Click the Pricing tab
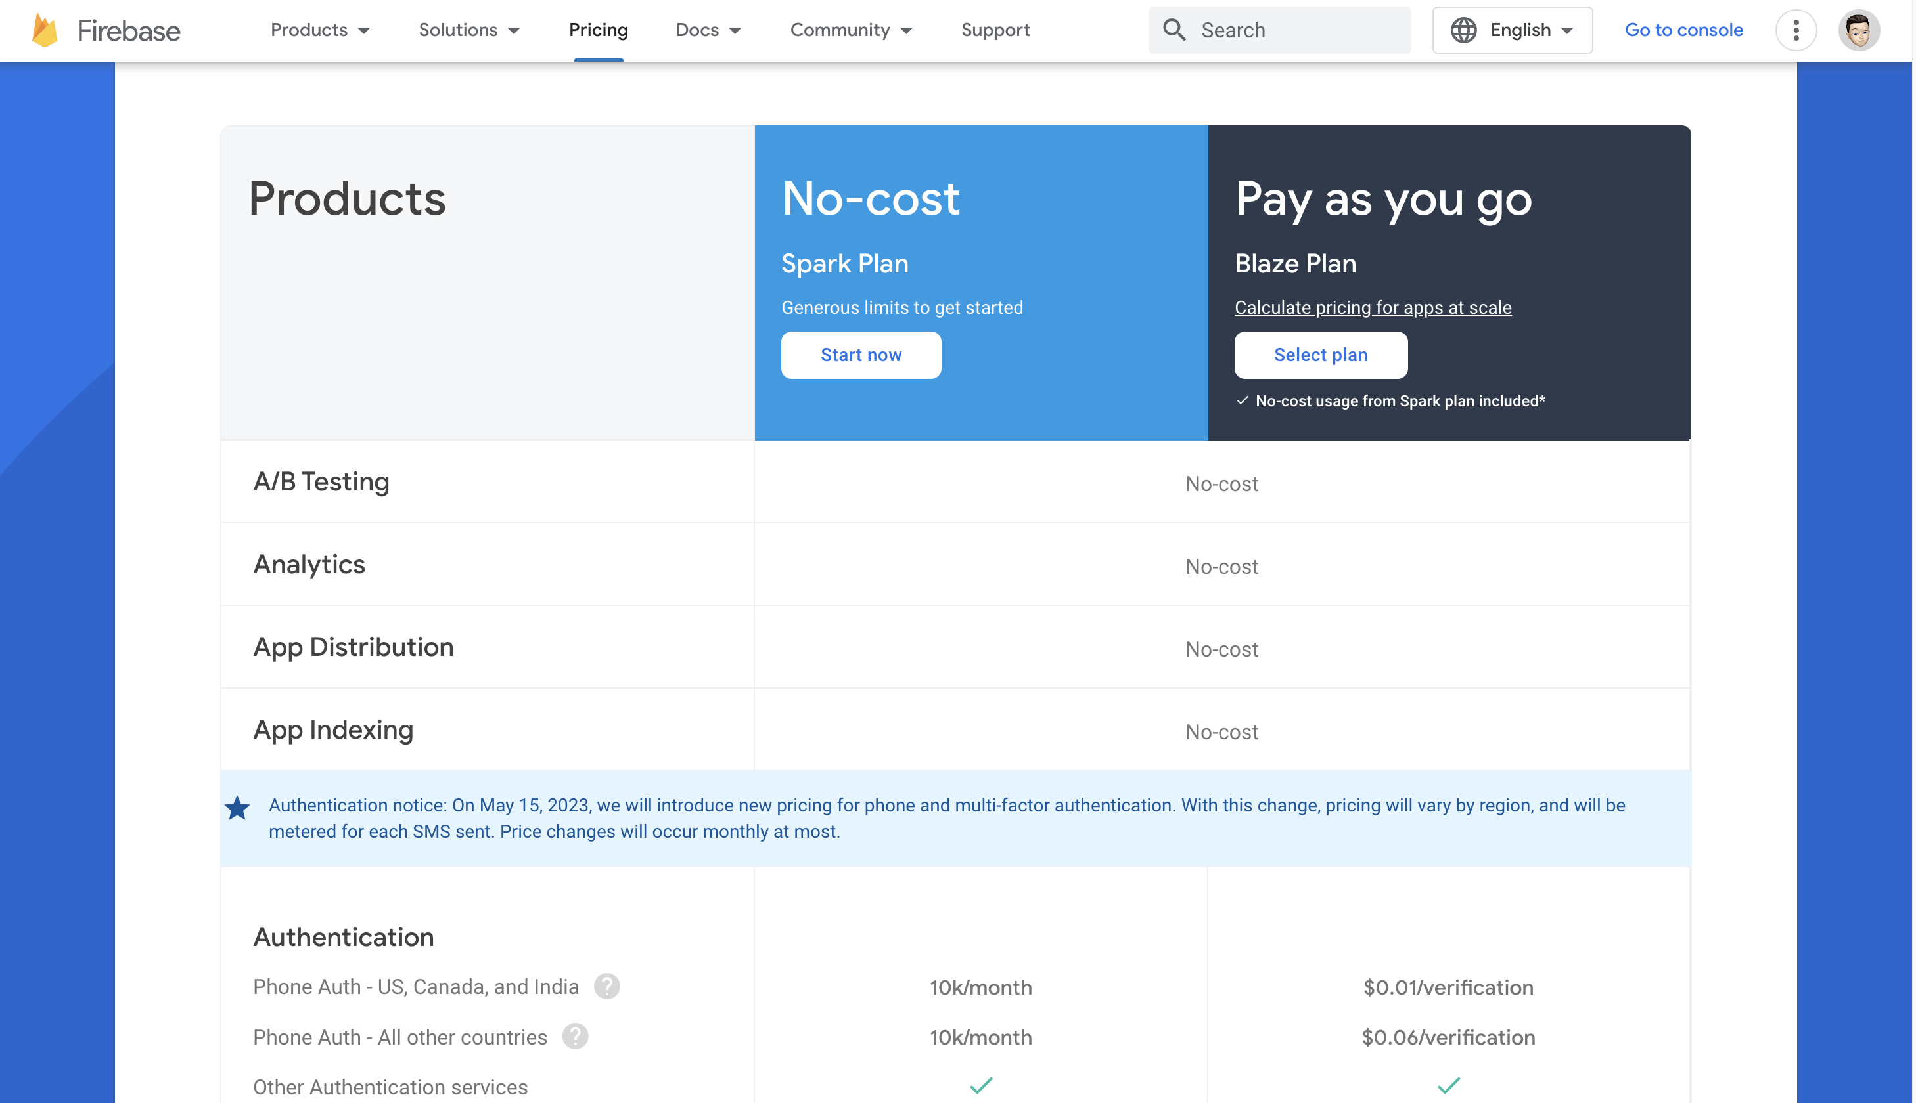The image size is (1916, 1103). (597, 30)
